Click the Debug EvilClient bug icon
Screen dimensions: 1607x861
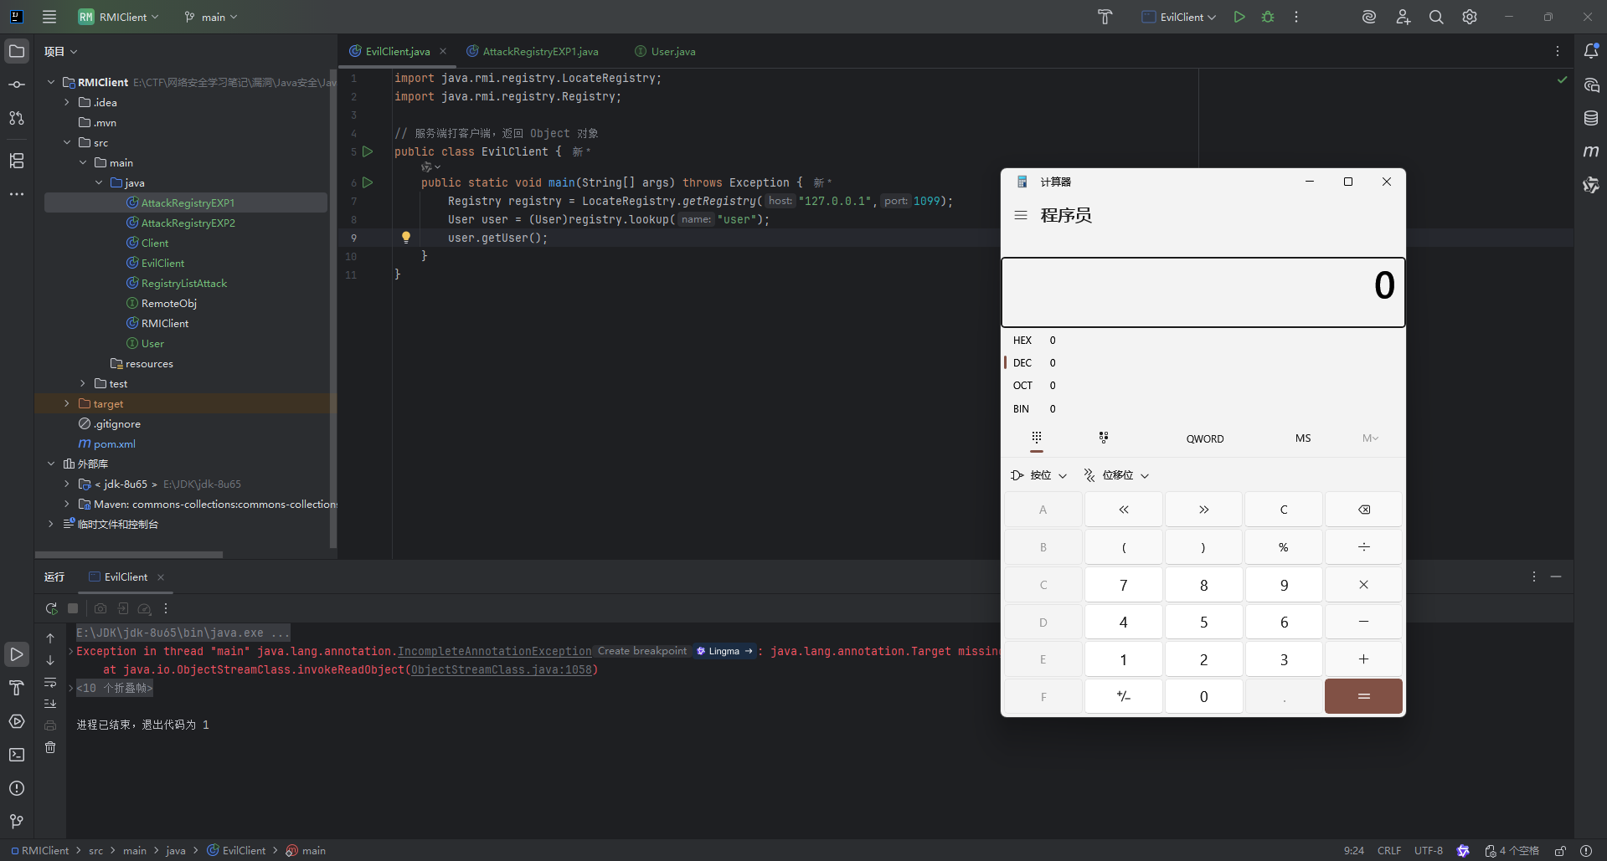1268,17
